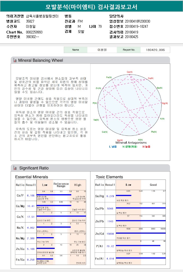The height and width of the screenshot is (272, 183).
Task: Click the Na/Mg result 2.380
Action: (31, 239)
